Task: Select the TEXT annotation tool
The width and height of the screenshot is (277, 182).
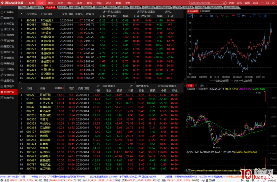Action: [244, 16]
